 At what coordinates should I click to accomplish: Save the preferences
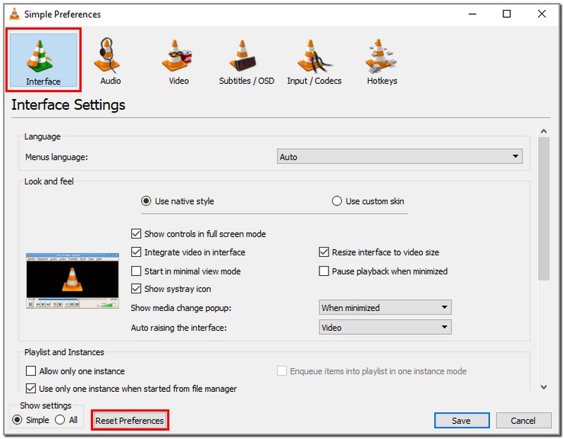462,420
